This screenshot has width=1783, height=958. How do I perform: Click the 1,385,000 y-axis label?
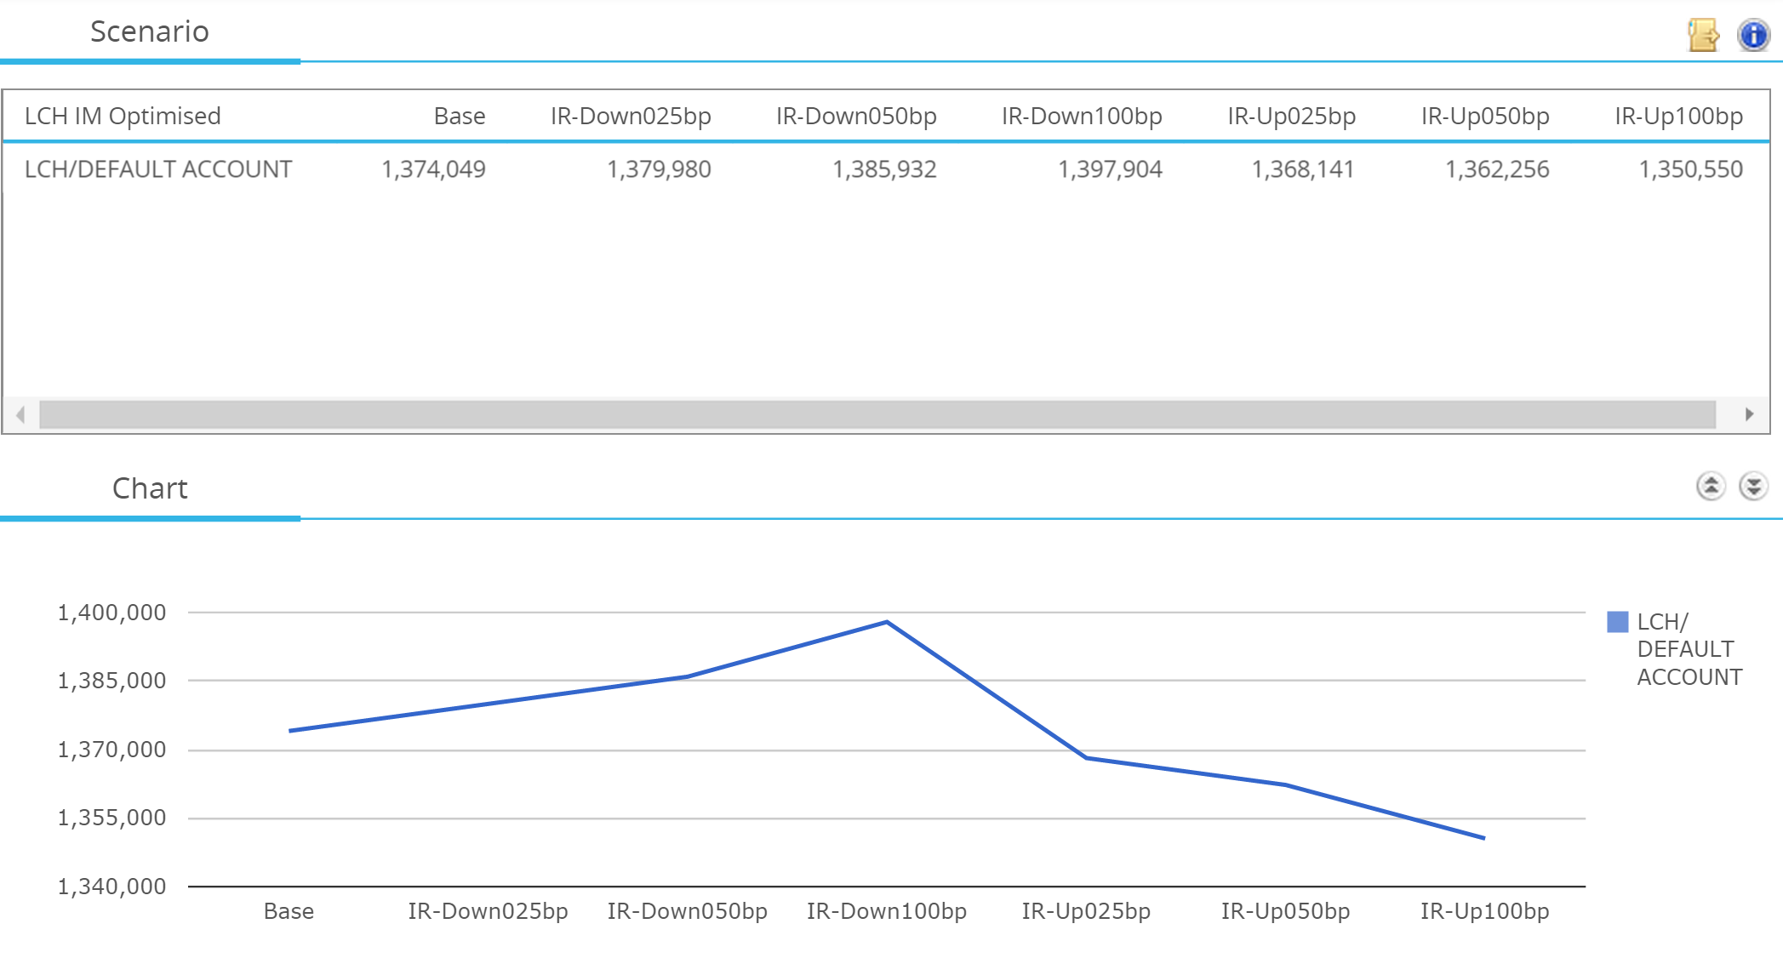111,681
